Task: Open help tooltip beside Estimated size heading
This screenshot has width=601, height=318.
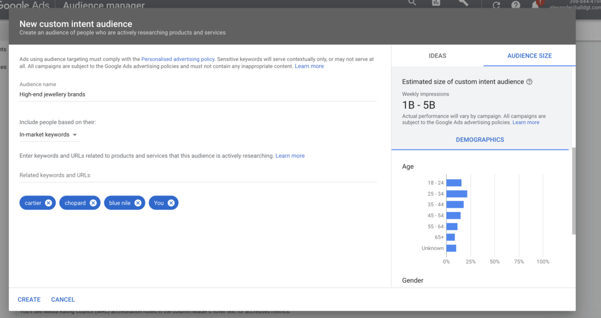Action: [x=529, y=81]
